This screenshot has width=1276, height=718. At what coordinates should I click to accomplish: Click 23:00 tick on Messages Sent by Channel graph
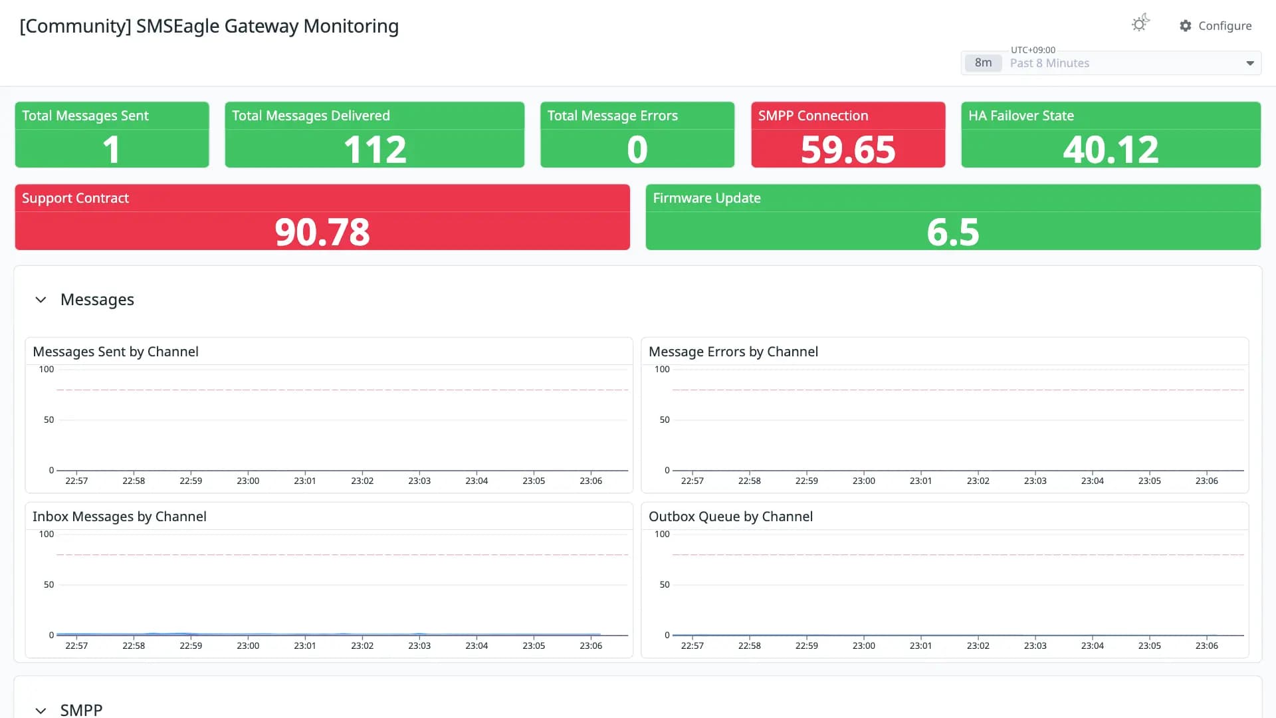(x=248, y=481)
